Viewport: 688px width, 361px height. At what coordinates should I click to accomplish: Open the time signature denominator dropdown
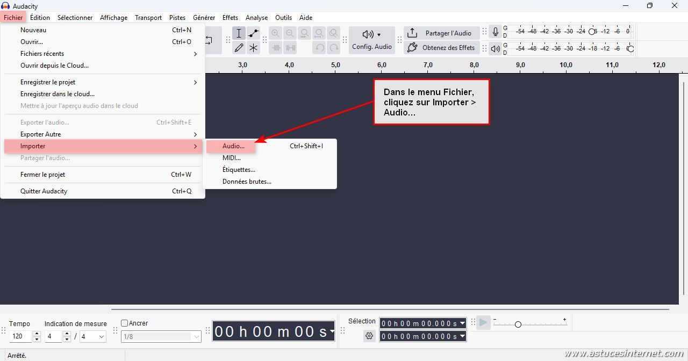point(93,336)
